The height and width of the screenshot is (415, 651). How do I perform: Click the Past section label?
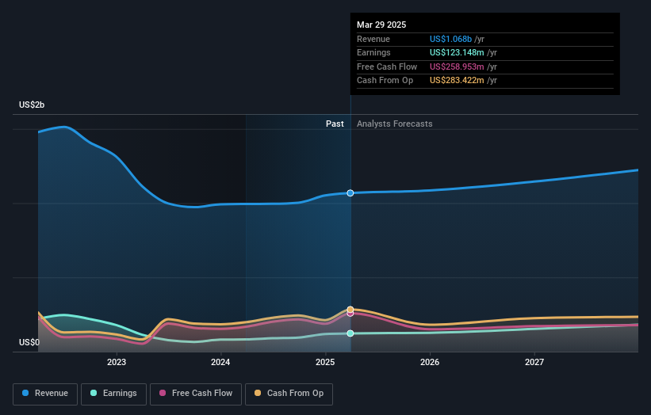[x=335, y=124]
